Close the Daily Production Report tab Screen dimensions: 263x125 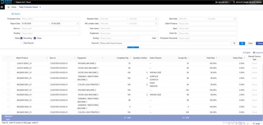coord(40,7)
